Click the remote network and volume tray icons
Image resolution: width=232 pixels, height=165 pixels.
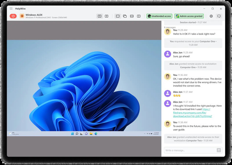[x=149, y=134]
